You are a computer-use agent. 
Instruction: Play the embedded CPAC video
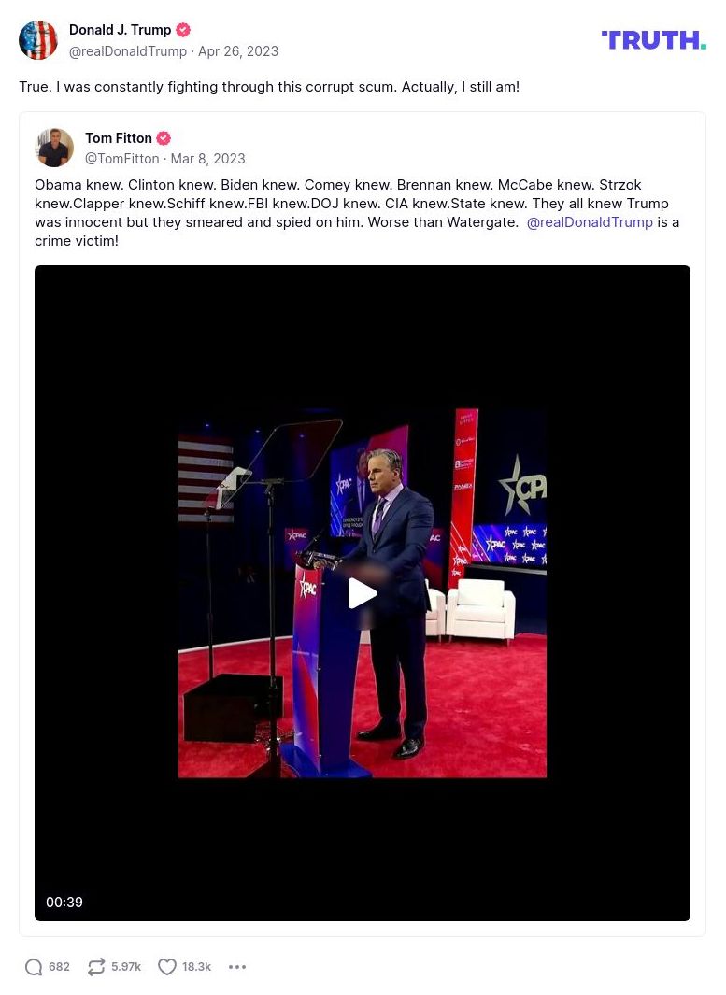[x=363, y=594]
